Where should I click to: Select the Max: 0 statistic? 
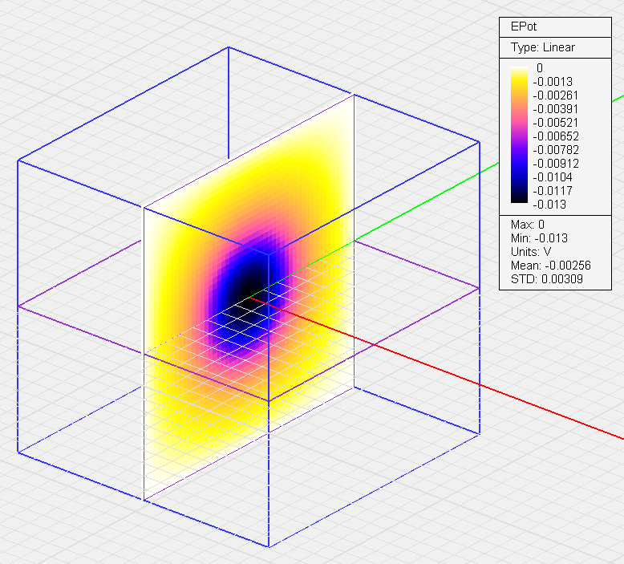pos(528,224)
